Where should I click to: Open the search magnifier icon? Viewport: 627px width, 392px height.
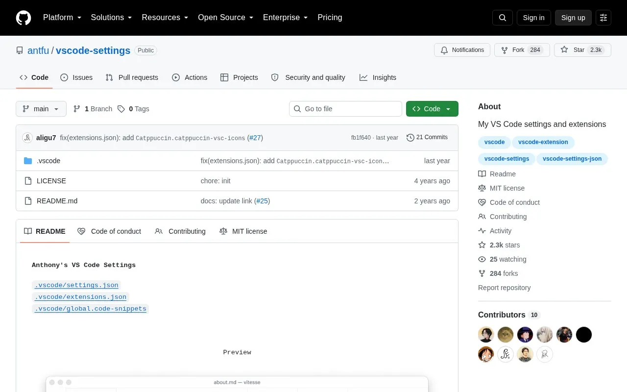[503, 18]
